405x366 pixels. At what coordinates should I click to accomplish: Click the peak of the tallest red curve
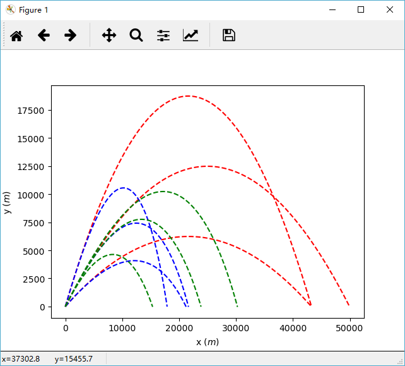pyautogui.click(x=188, y=96)
